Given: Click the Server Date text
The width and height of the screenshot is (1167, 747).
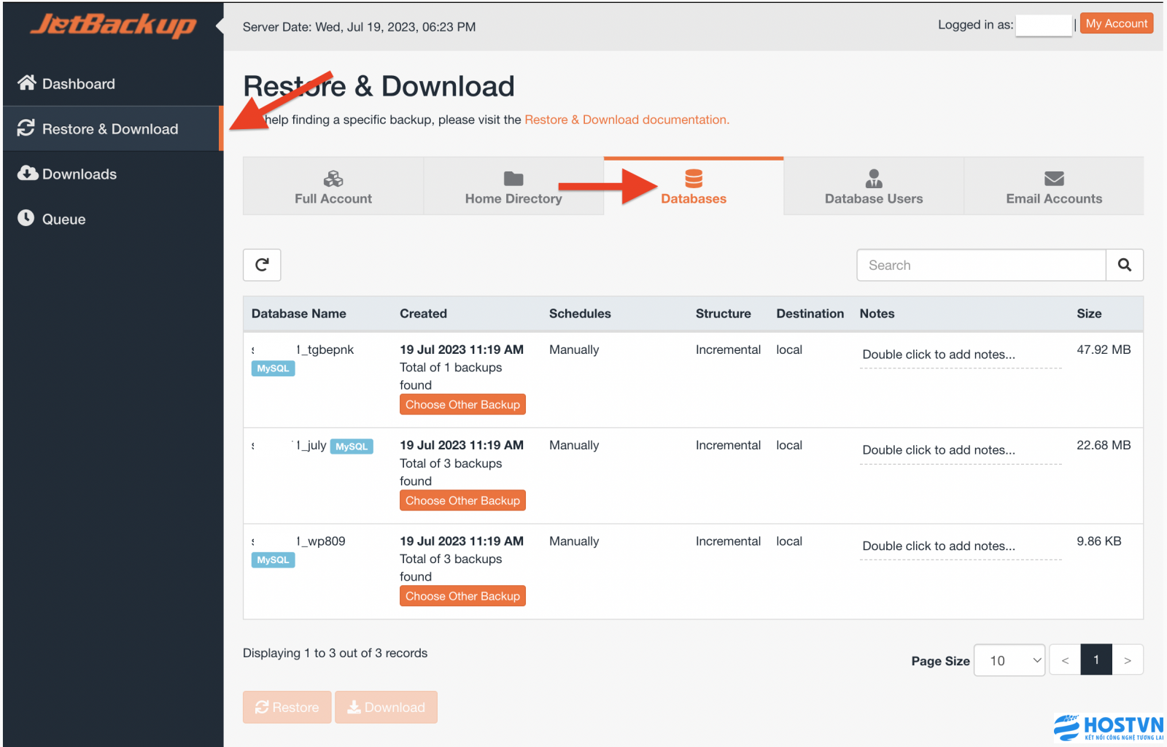Looking at the screenshot, I should (359, 27).
